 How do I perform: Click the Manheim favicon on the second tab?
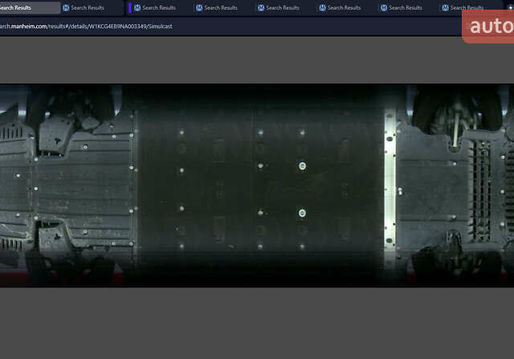[66, 7]
